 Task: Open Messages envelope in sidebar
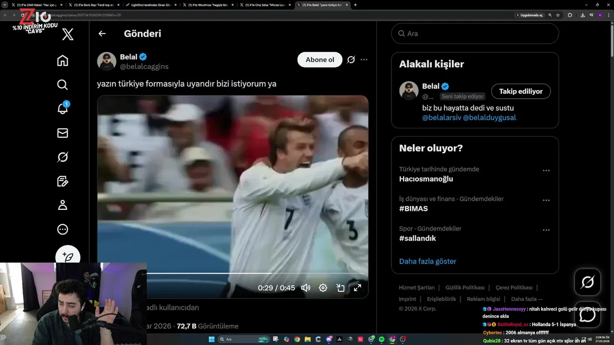point(62,133)
